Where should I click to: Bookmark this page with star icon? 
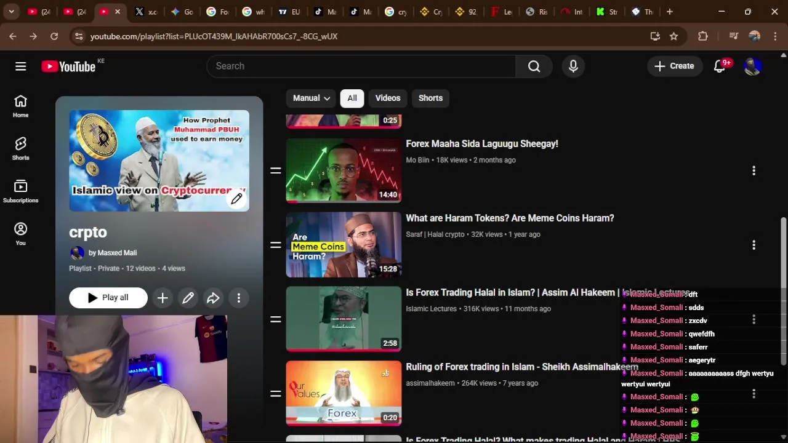click(x=674, y=36)
